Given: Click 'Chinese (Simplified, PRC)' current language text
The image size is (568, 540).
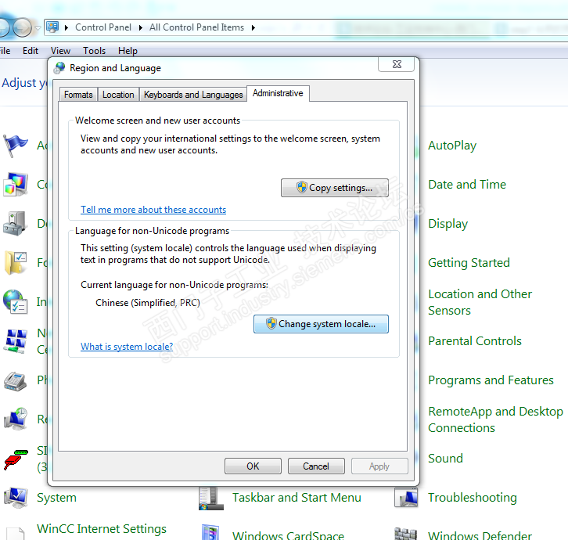Looking at the screenshot, I should click(148, 303).
